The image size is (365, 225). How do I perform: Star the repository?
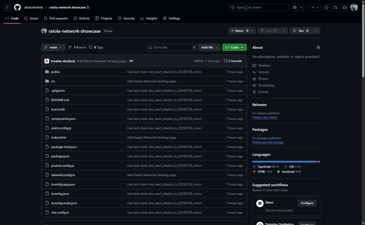(301, 31)
